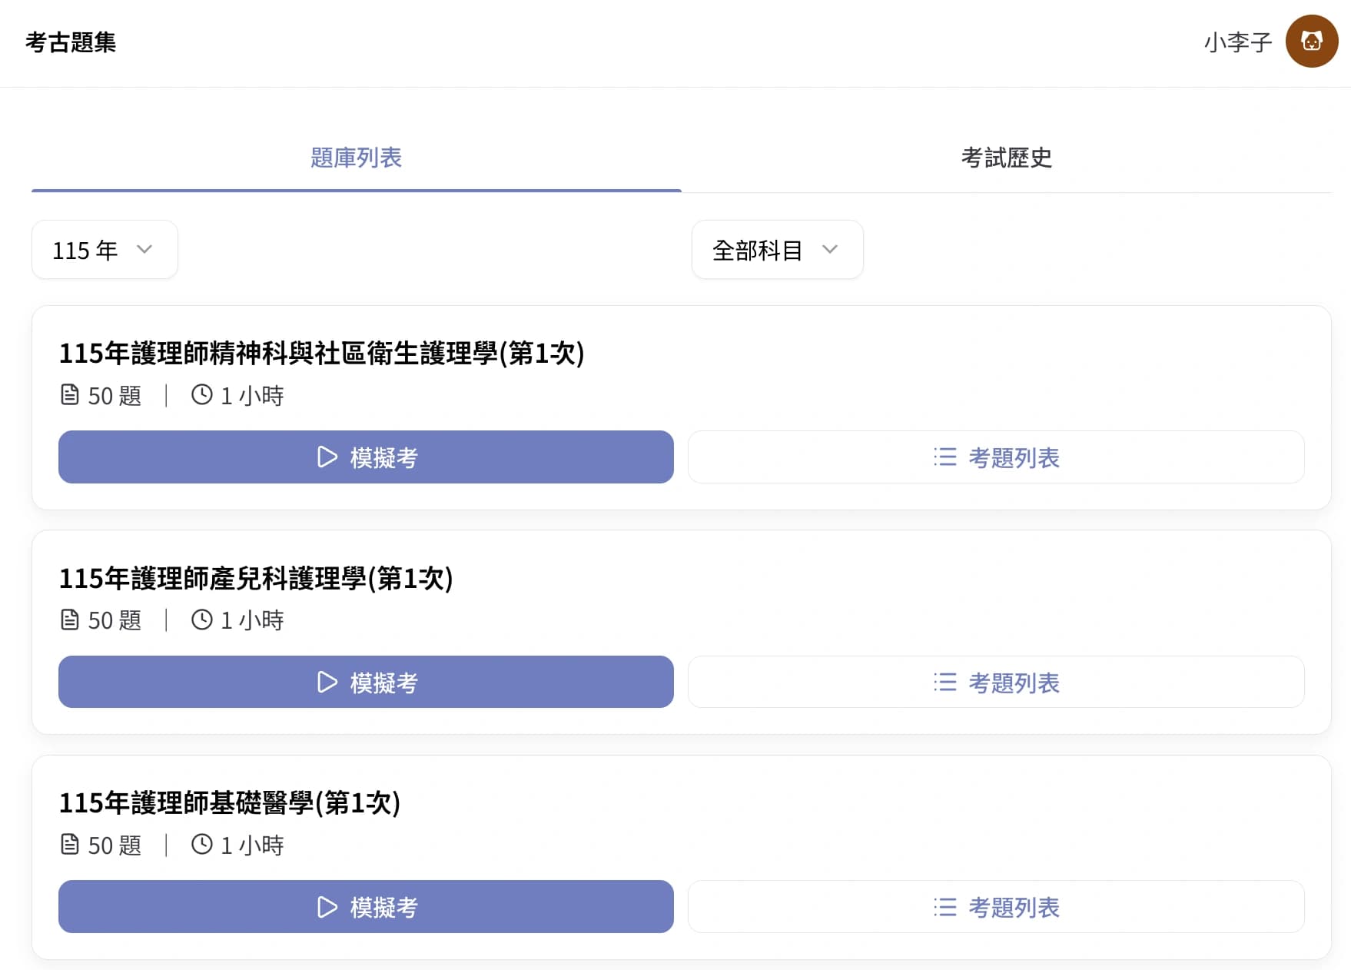Click document icon beside 50 題 in first card
Screen dimensions: 1351x970
click(x=70, y=395)
